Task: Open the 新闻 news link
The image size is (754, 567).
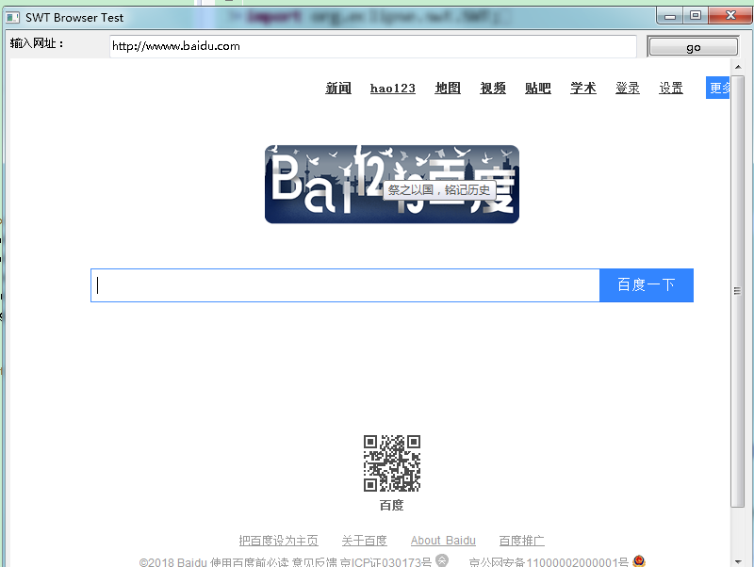Action: (338, 88)
